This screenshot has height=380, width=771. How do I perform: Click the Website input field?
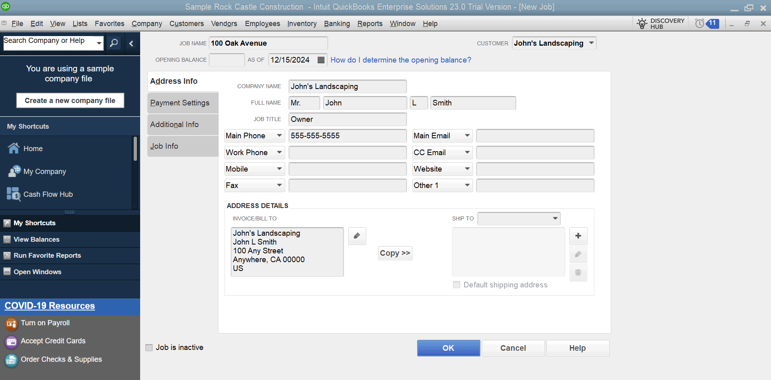[x=535, y=169]
